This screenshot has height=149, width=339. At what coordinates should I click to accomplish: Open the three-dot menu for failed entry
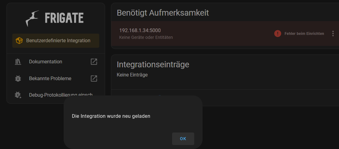(x=333, y=33)
